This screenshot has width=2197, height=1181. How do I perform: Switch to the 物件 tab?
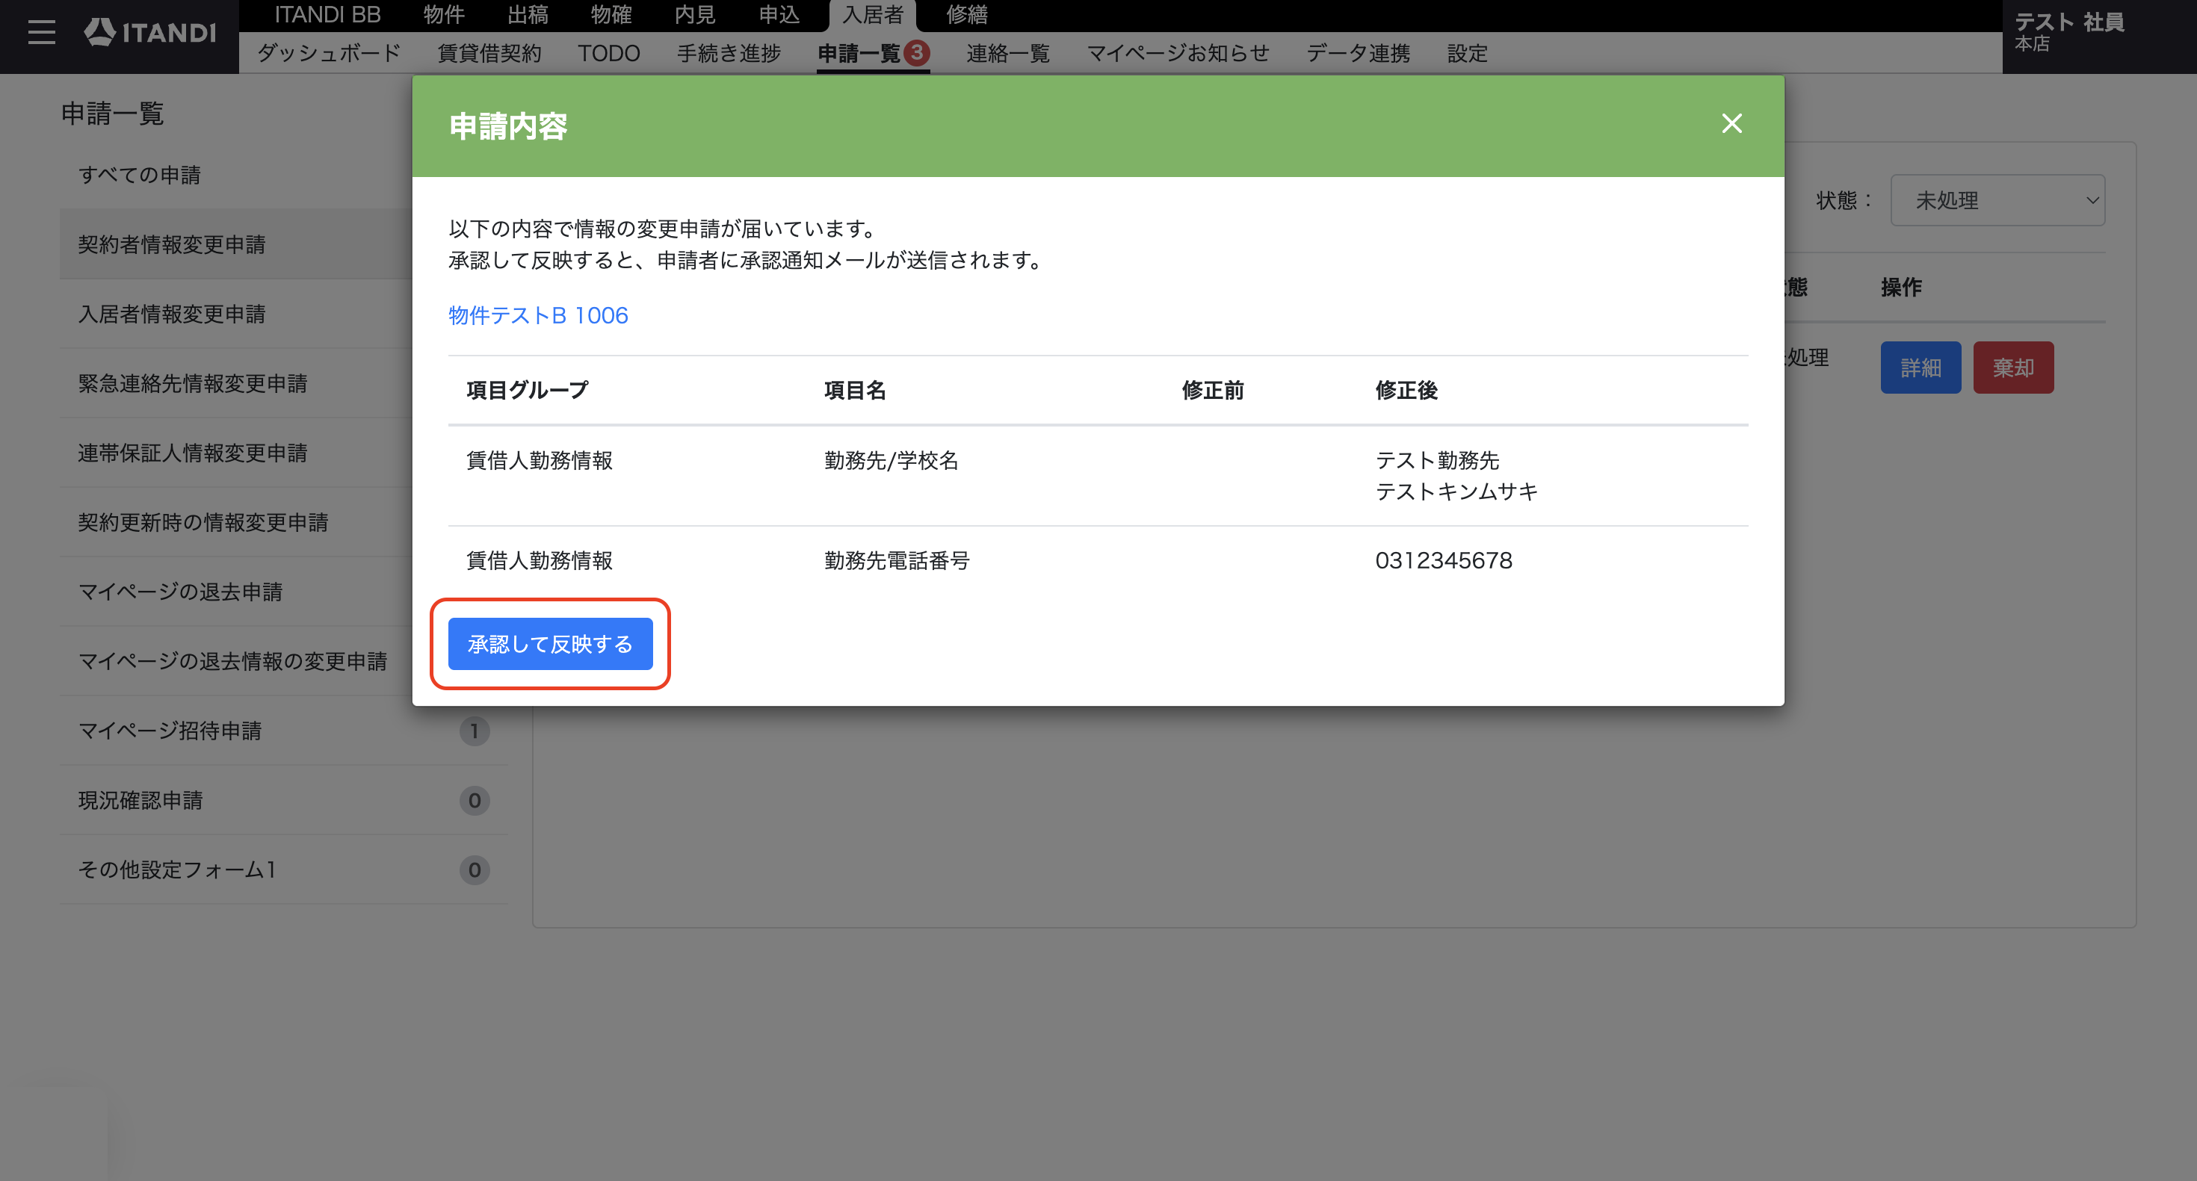click(445, 16)
